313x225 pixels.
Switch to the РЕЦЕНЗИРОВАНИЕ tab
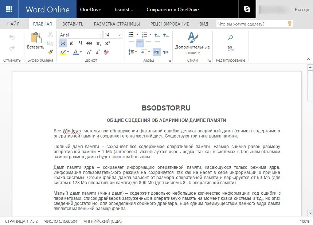(170, 24)
